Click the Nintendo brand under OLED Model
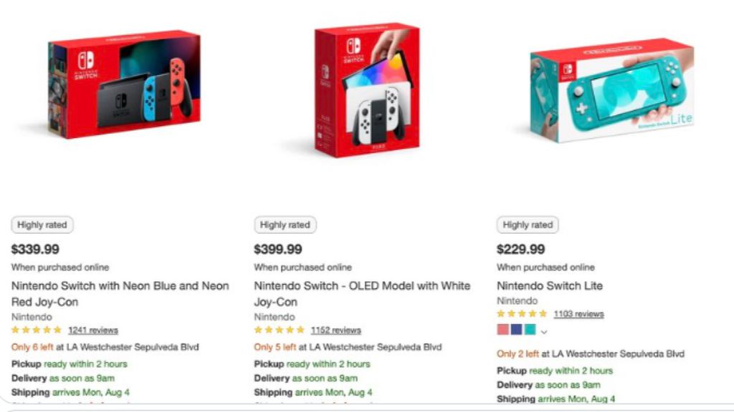 pyautogui.click(x=274, y=317)
